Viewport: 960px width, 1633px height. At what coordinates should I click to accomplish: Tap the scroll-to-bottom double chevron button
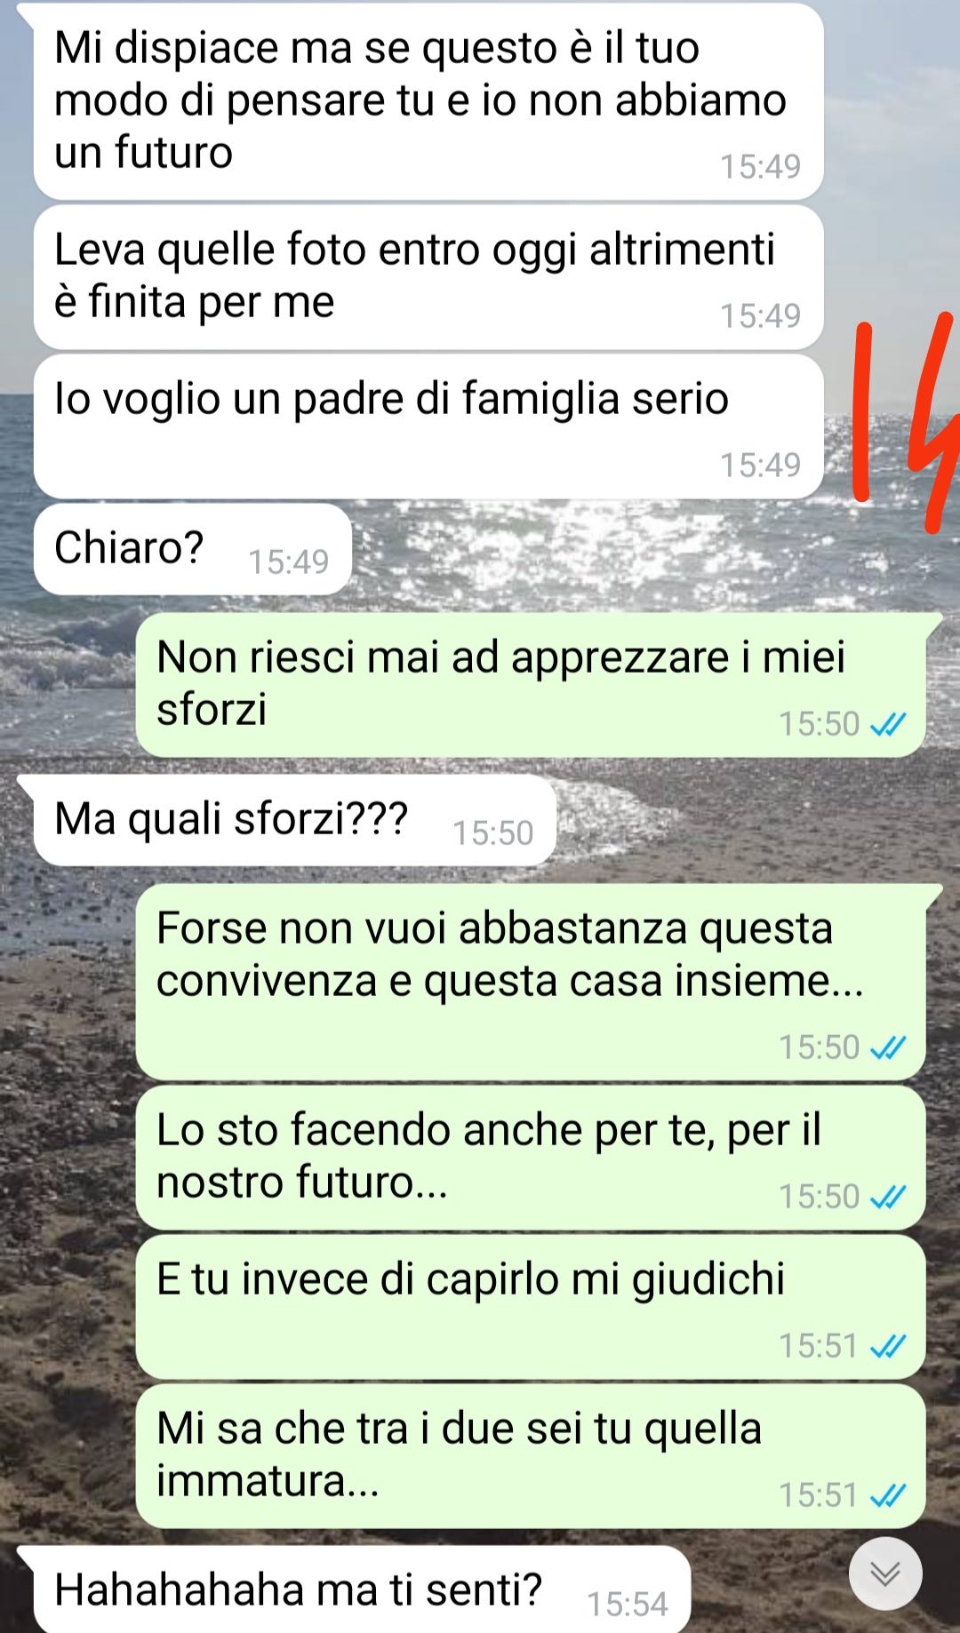click(884, 1573)
